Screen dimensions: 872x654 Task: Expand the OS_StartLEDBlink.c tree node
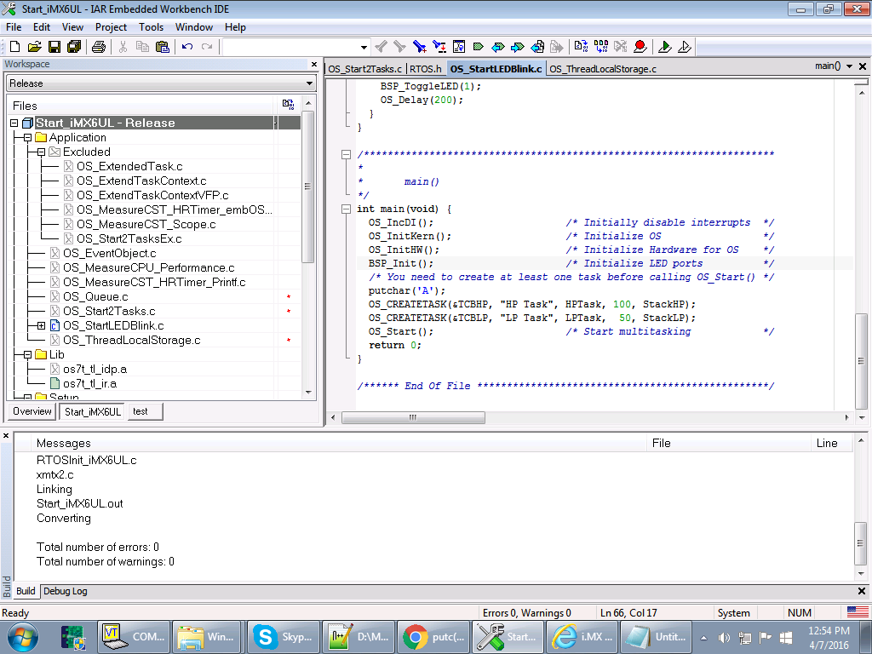(41, 325)
